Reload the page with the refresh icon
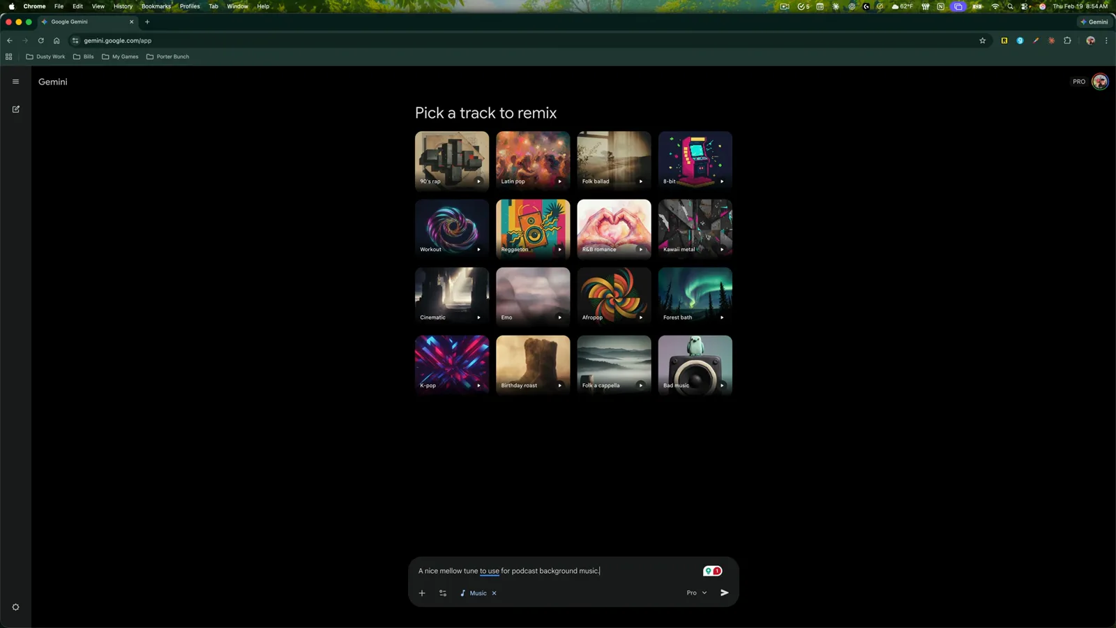This screenshot has height=628, width=1116. click(x=41, y=40)
